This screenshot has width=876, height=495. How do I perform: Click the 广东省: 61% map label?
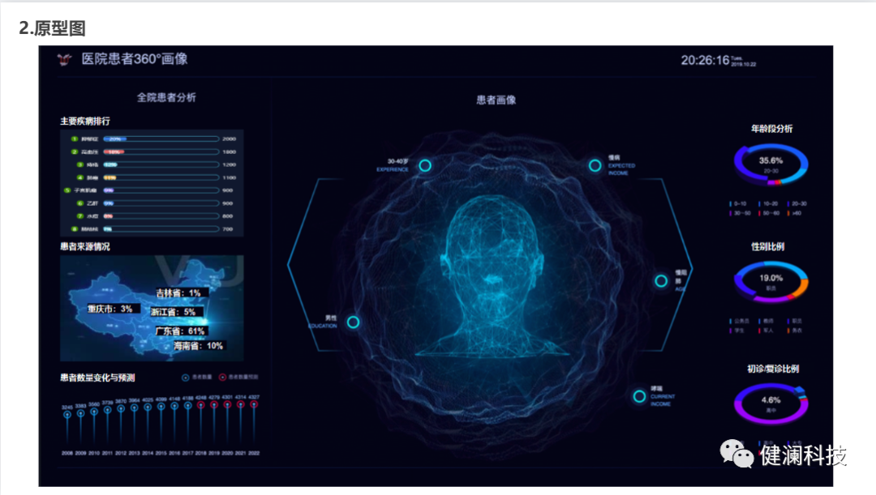[x=180, y=331]
